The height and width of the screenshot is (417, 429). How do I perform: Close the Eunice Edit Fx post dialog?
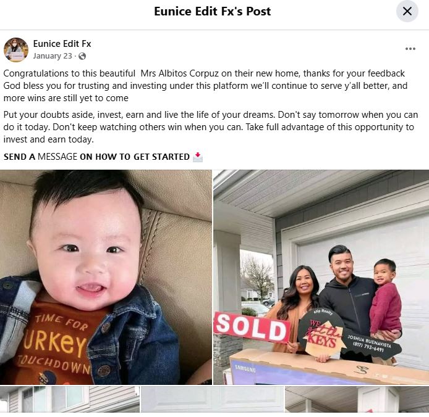[x=407, y=12]
